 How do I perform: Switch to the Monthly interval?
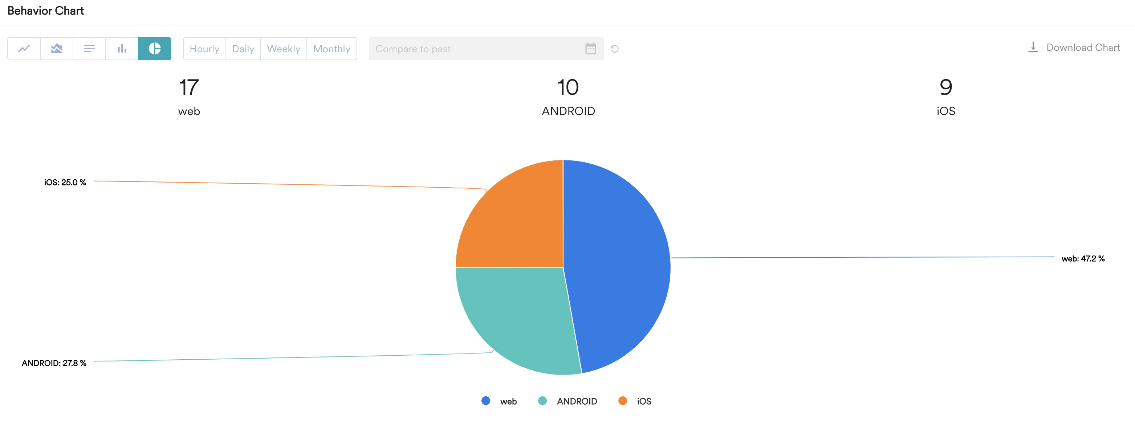[332, 49]
